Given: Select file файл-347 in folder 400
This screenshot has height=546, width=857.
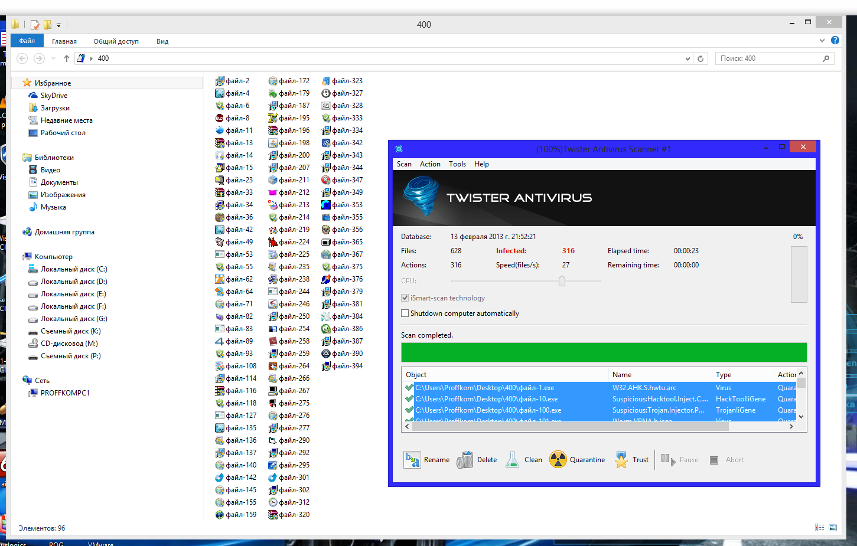Looking at the screenshot, I should point(342,180).
